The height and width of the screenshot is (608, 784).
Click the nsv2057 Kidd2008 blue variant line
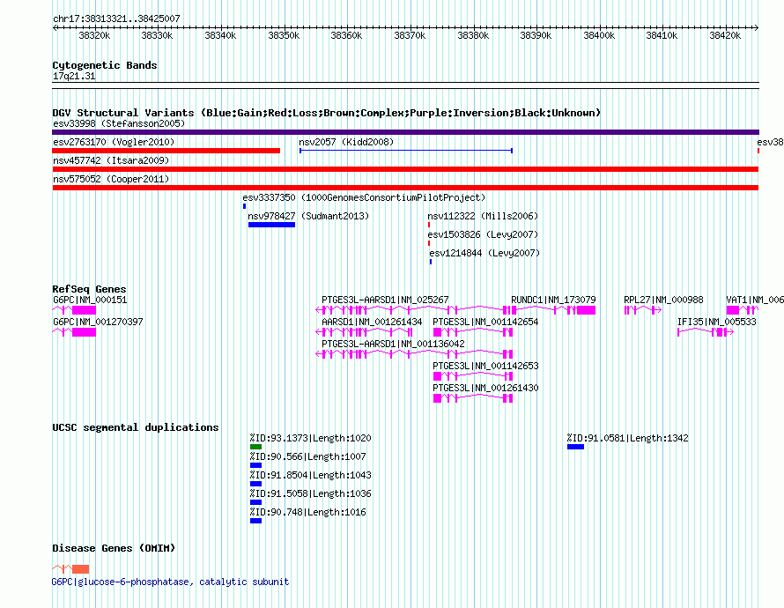coord(406,151)
